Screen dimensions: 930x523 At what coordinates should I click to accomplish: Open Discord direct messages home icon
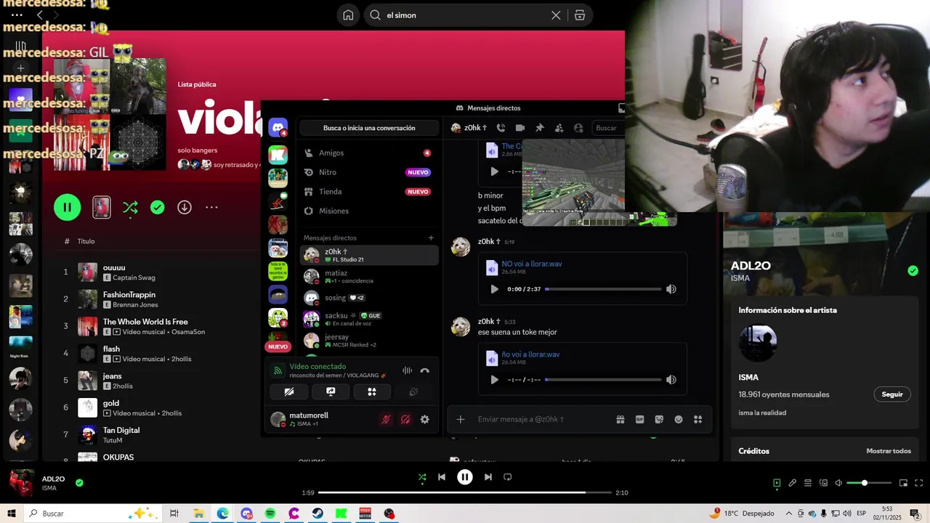278,129
